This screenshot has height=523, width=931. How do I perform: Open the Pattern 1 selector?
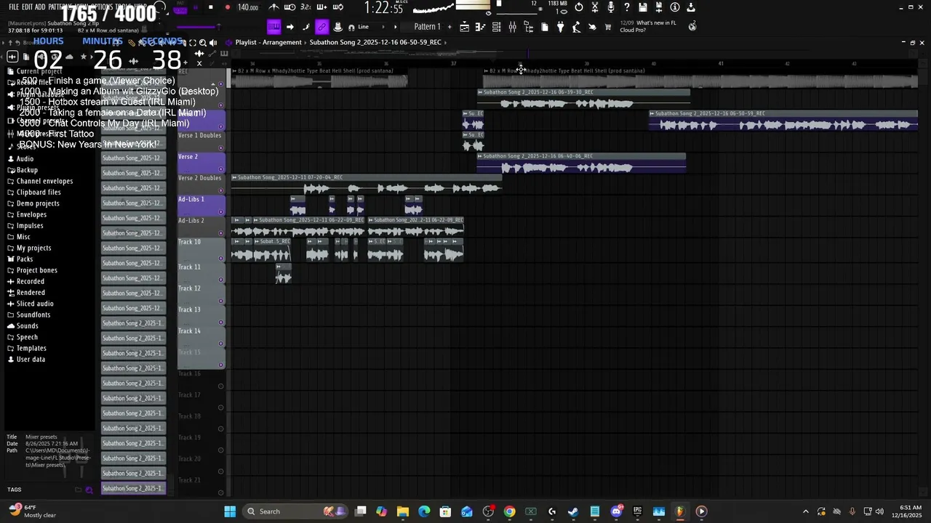[427, 27]
